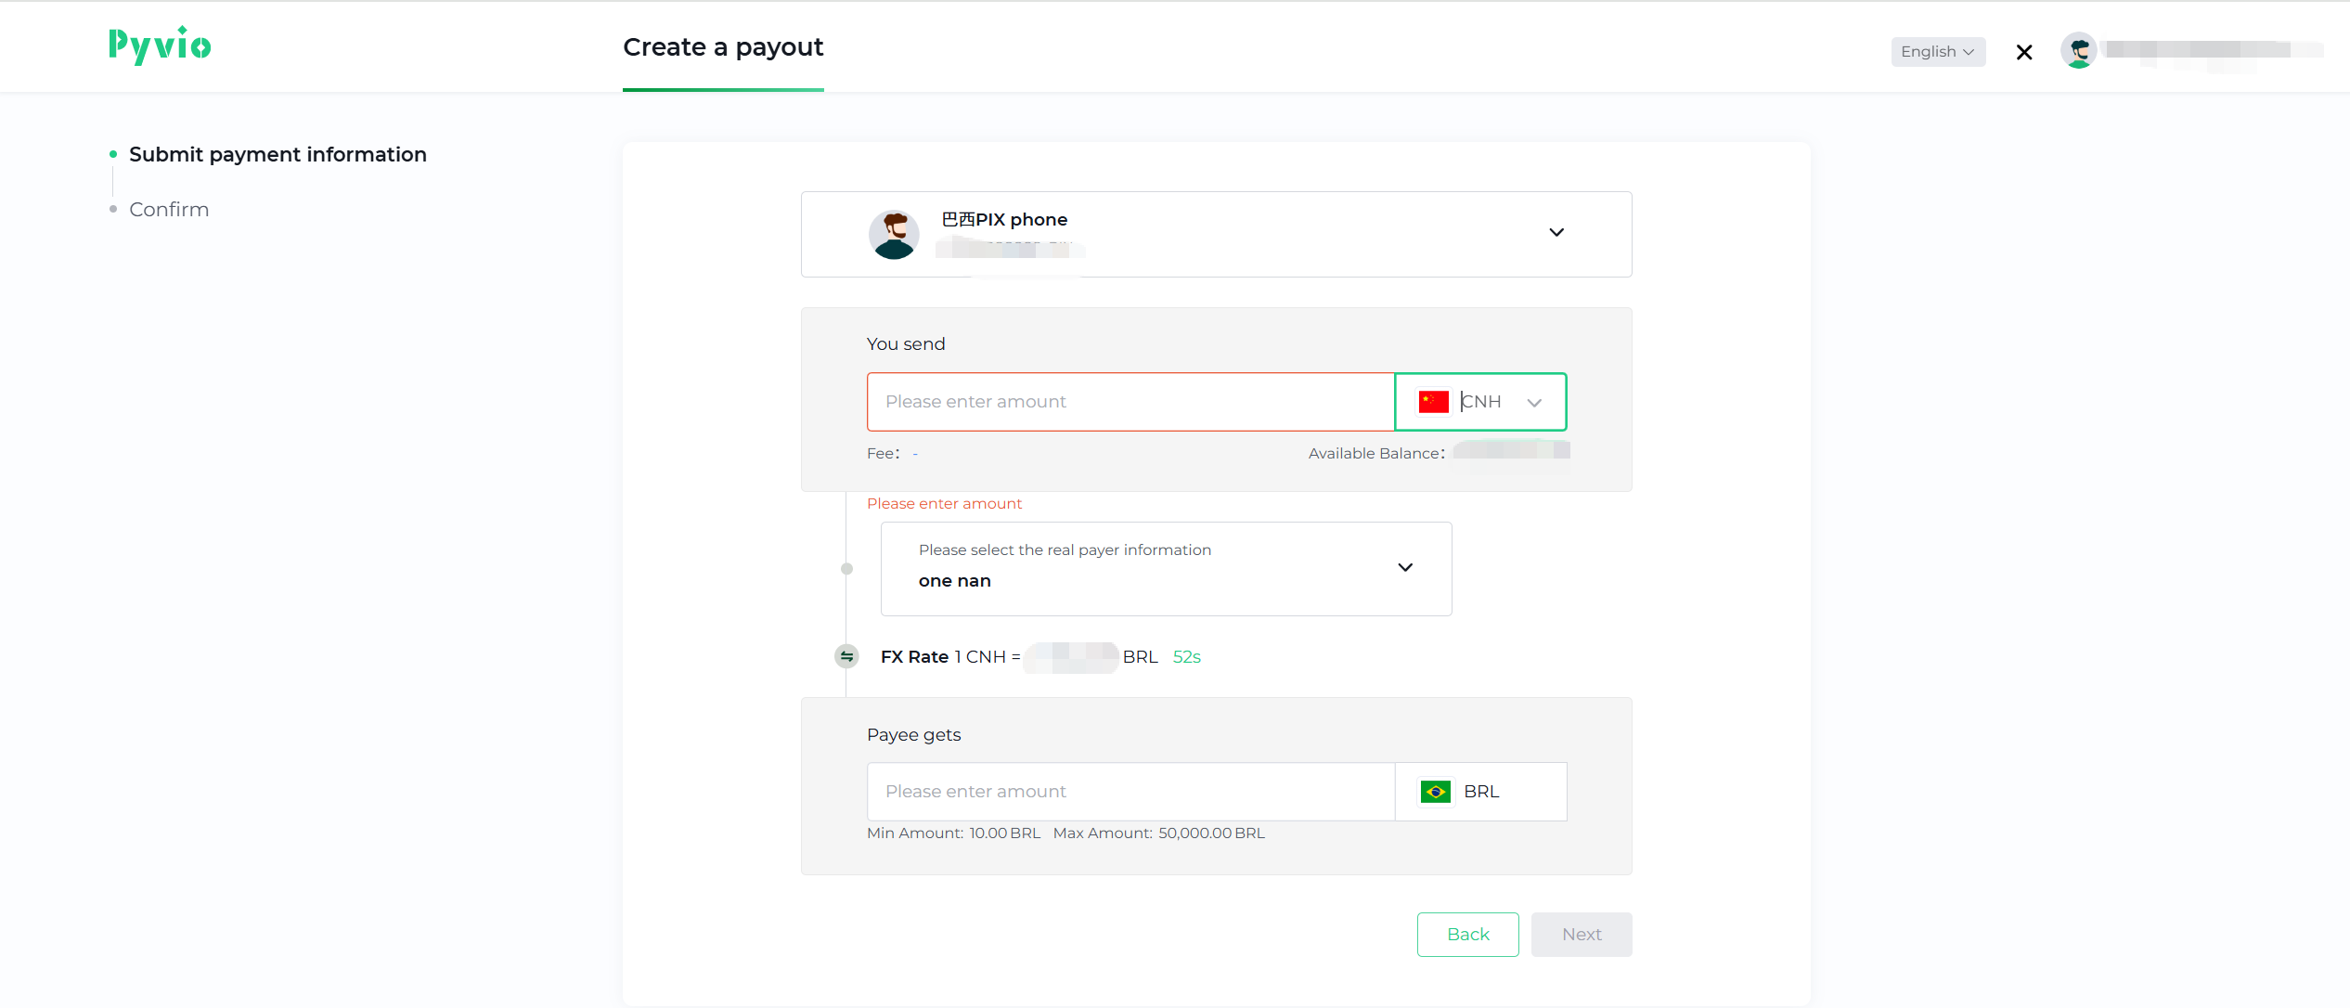Click the China flag icon
The height and width of the screenshot is (1008, 2350).
[x=1433, y=402]
